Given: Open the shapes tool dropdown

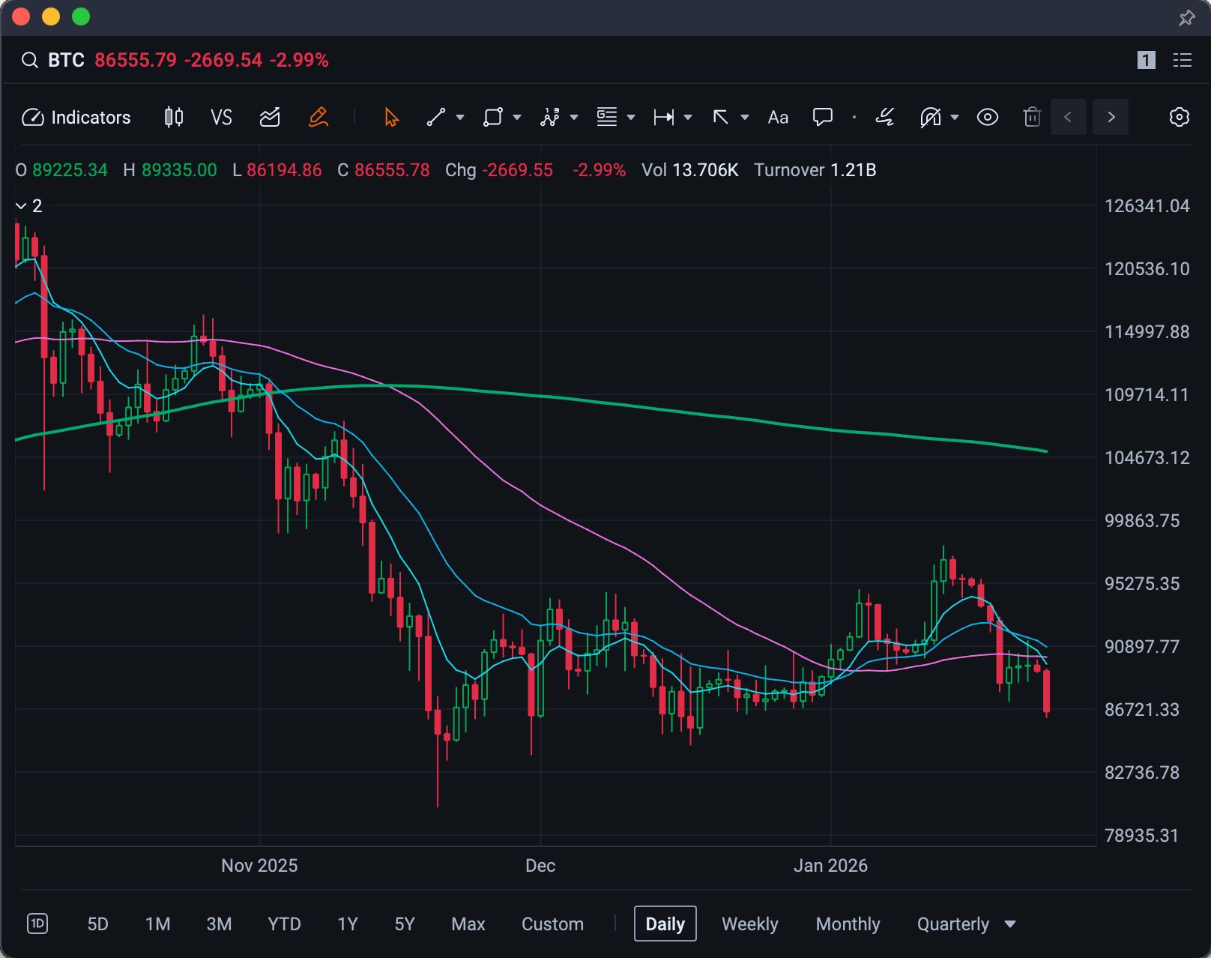Looking at the screenshot, I should [x=492, y=117].
